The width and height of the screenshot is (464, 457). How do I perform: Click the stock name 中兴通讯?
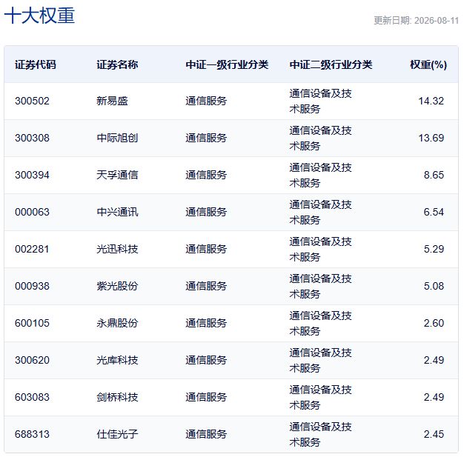[117, 212]
